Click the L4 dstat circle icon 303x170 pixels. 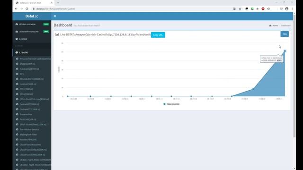point(17,39)
